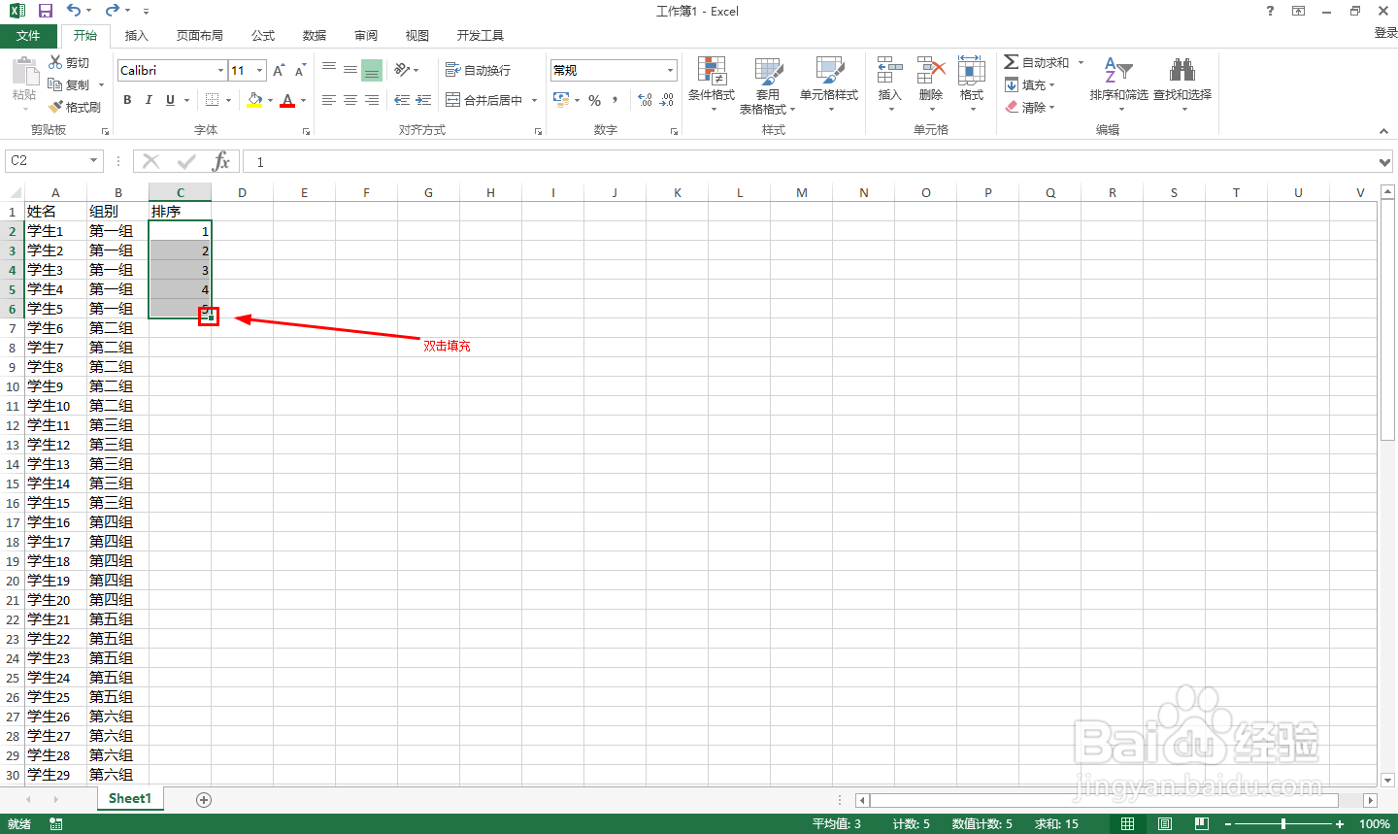Increase decimal places
This screenshot has width=1398, height=834.
pyautogui.click(x=645, y=100)
